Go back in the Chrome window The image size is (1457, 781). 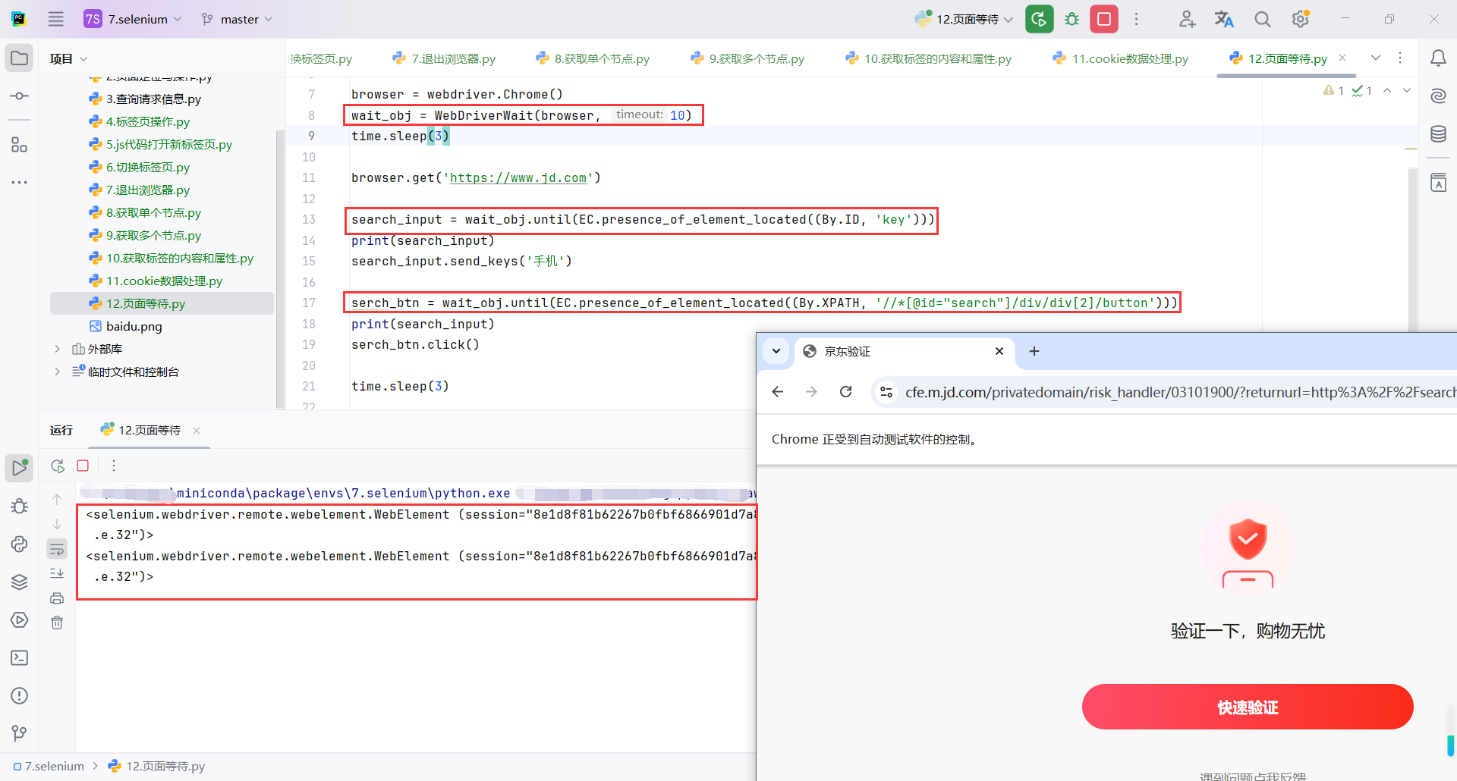(778, 392)
